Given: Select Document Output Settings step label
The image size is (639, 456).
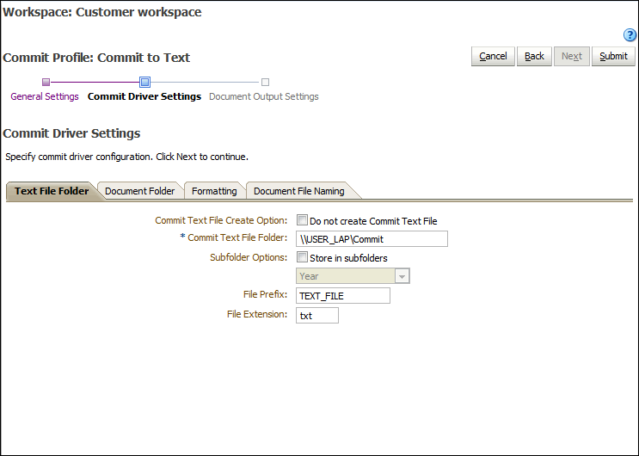Looking at the screenshot, I should [x=264, y=96].
